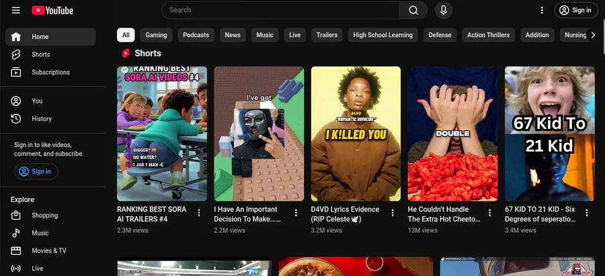Click the Home icon in sidebar

click(16, 37)
